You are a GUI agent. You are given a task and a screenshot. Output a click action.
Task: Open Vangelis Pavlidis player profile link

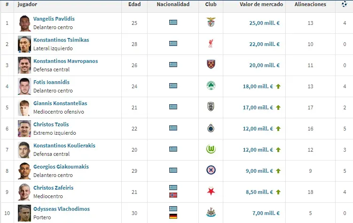pos(54,19)
